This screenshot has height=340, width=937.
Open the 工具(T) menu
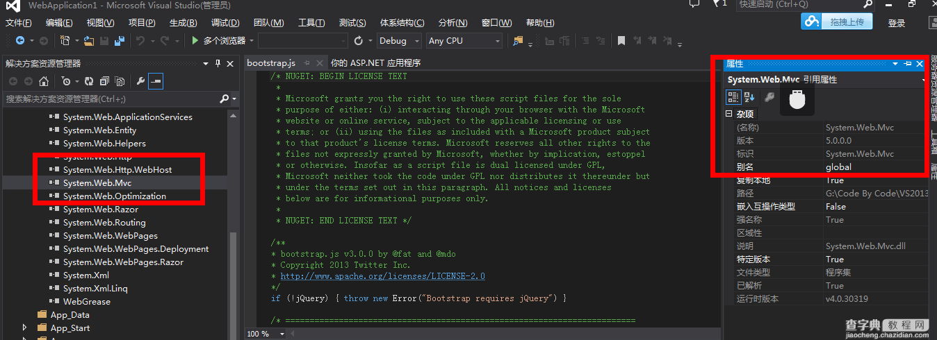click(x=311, y=23)
